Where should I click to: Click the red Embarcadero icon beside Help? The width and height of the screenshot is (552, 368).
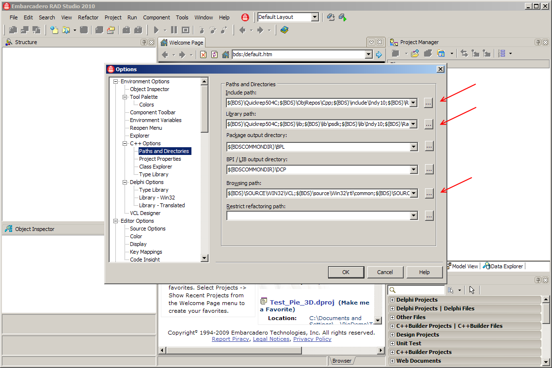tap(245, 17)
